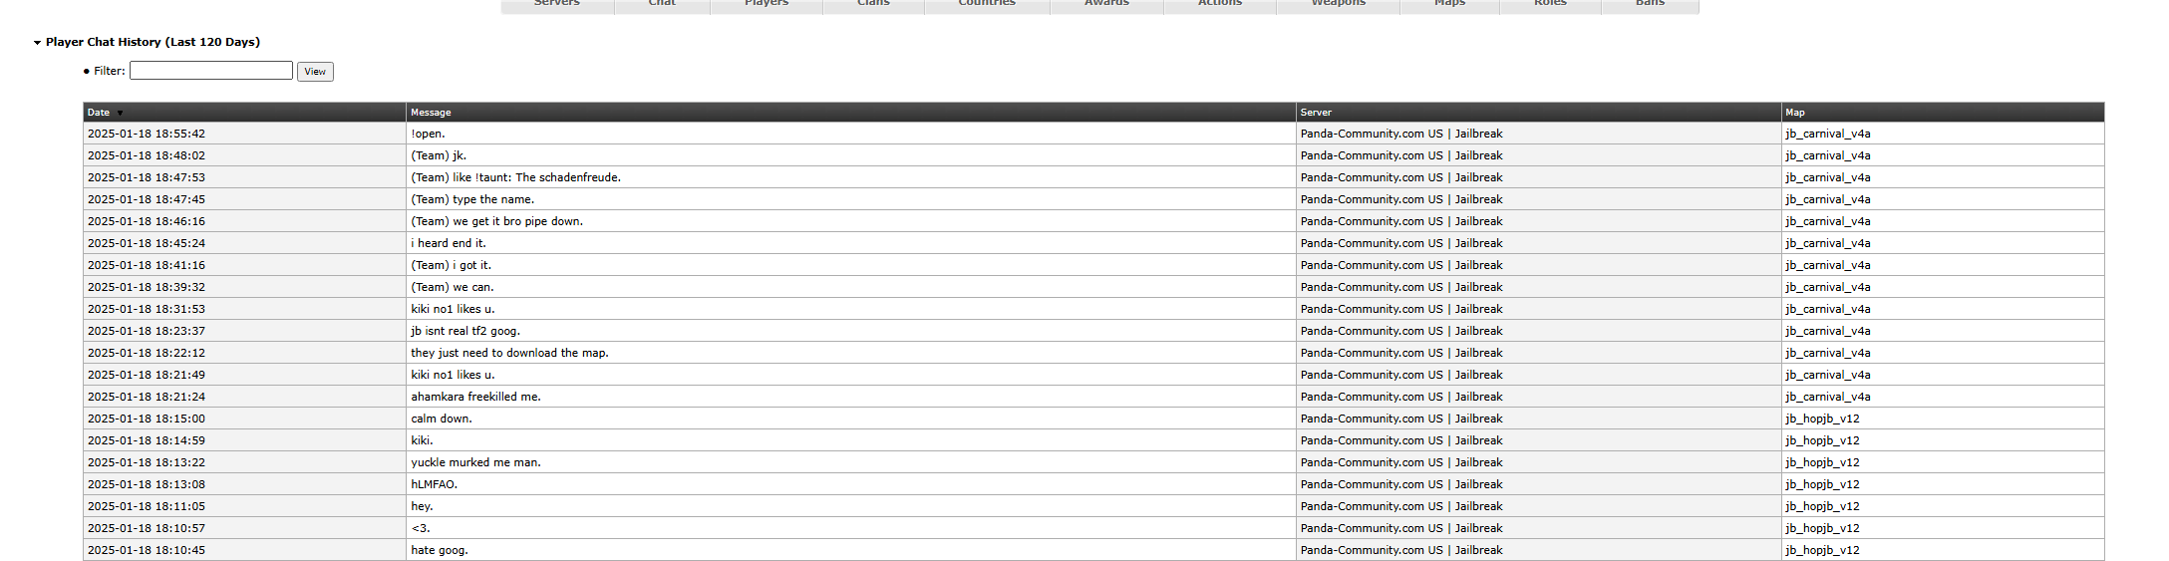Show the Awards tab
The width and height of the screenshot is (2169, 561).
click(x=1106, y=5)
